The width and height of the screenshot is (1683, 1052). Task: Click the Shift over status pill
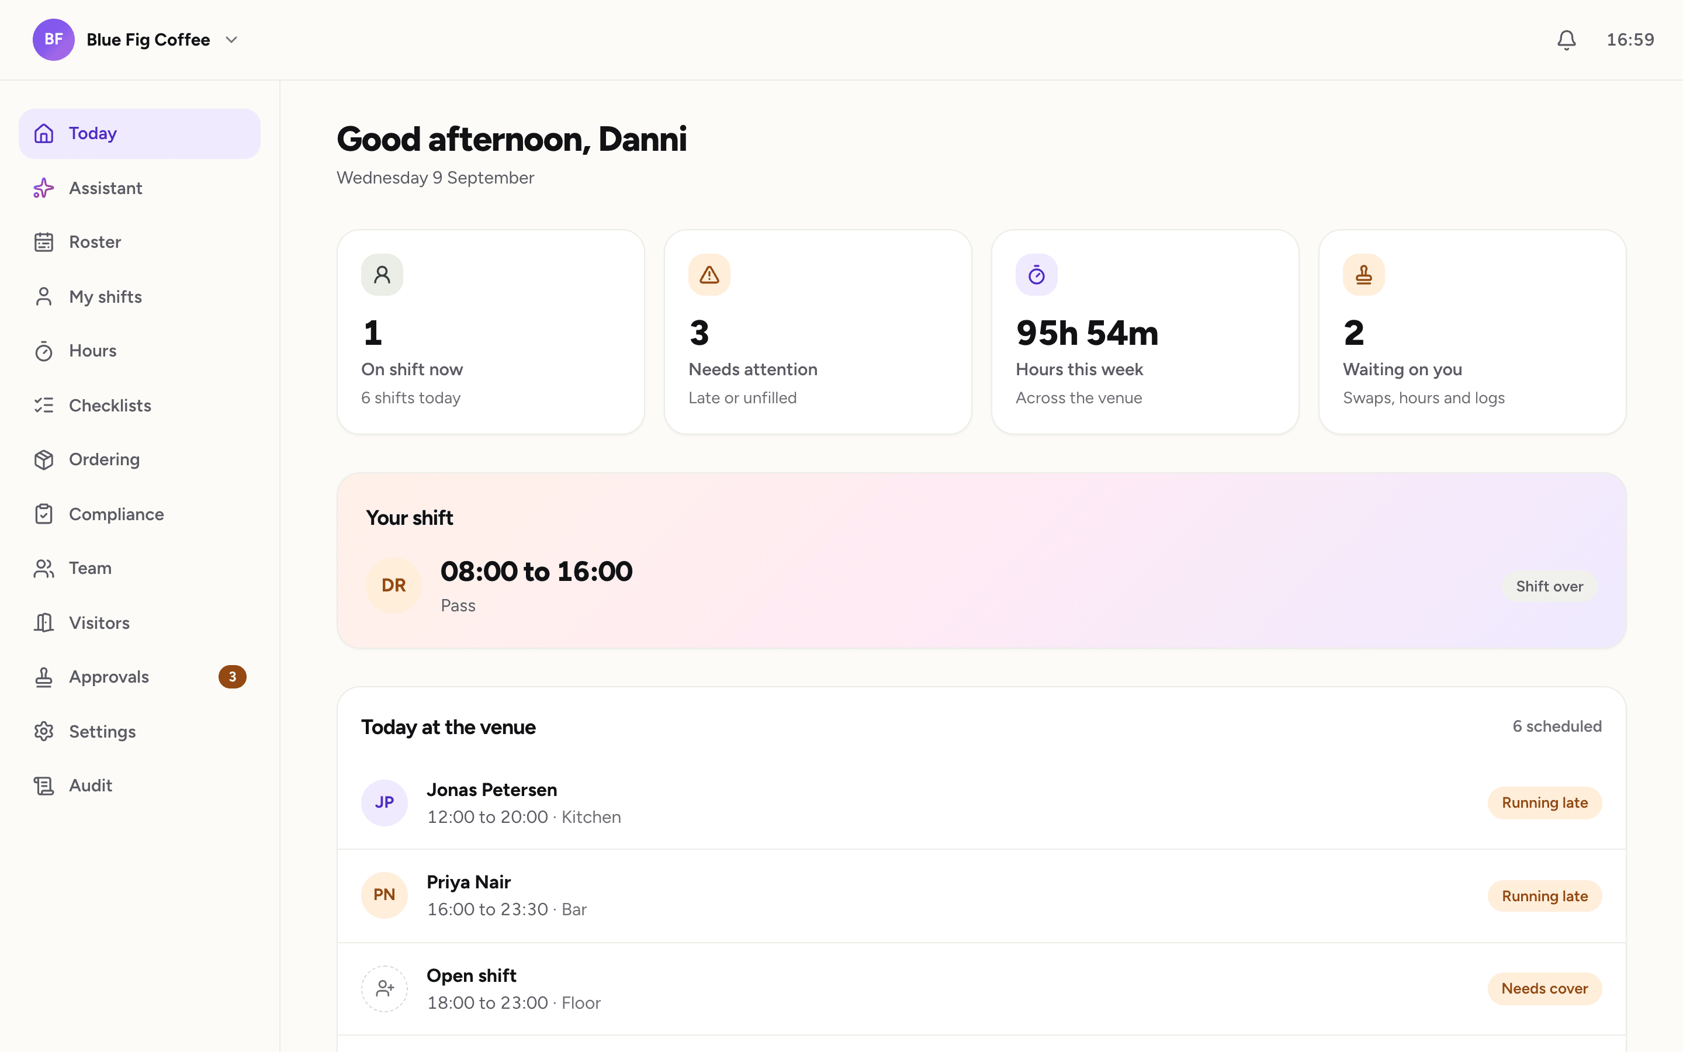point(1550,587)
